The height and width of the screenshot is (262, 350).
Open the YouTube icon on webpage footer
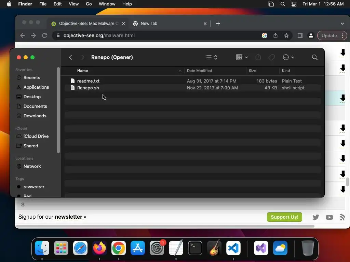tap(329, 217)
